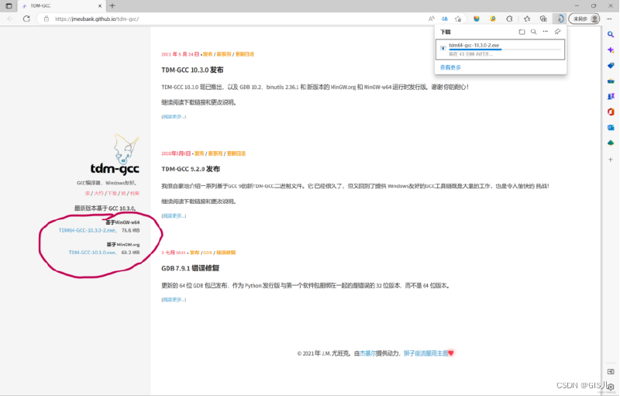Click 更新日志 tag on the 2011 post
This screenshot has height=396, width=620.
(245, 54)
